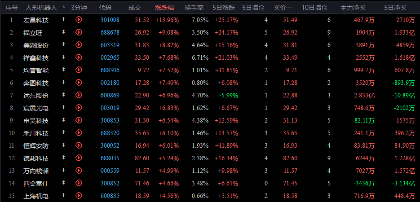
Task: Select the 远东股份 stock name
Action: 36,96
